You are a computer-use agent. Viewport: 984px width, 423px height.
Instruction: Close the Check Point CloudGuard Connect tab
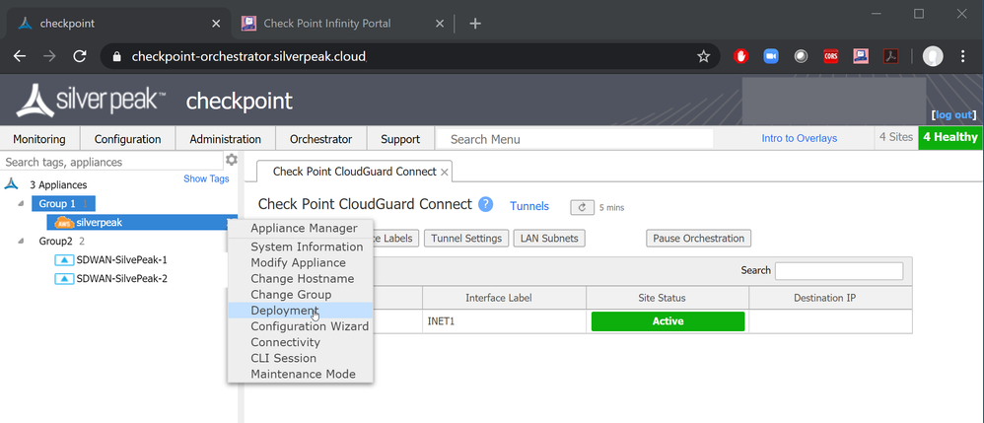pyautogui.click(x=445, y=172)
